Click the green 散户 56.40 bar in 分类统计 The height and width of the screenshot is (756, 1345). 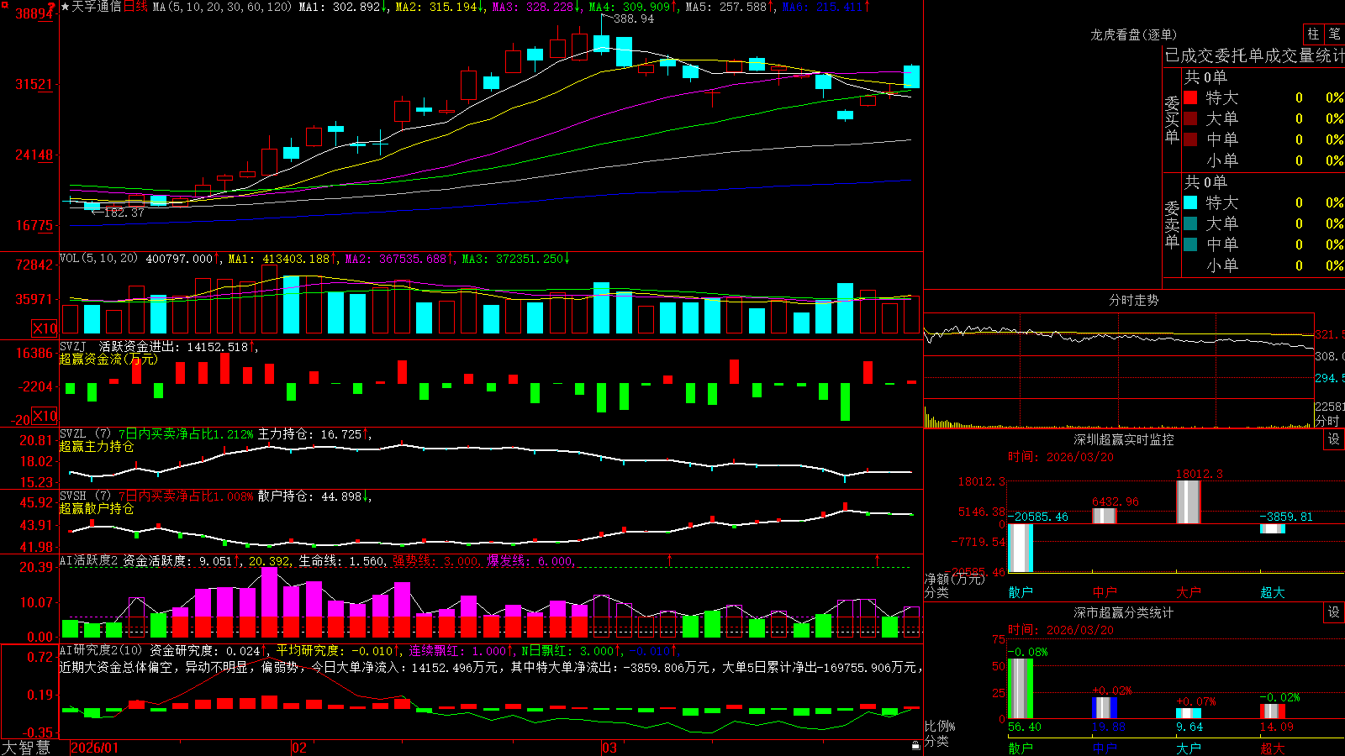[1021, 688]
